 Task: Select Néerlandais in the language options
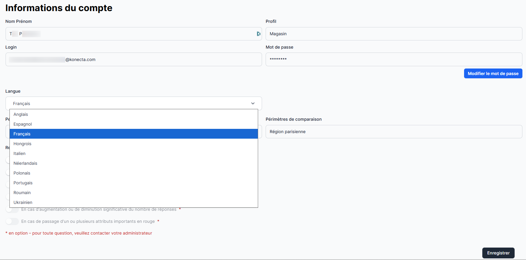(25, 163)
